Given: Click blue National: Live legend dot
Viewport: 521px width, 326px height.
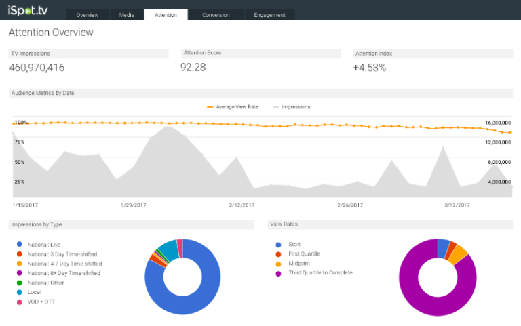Looking at the screenshot, I should coord(20,244).
